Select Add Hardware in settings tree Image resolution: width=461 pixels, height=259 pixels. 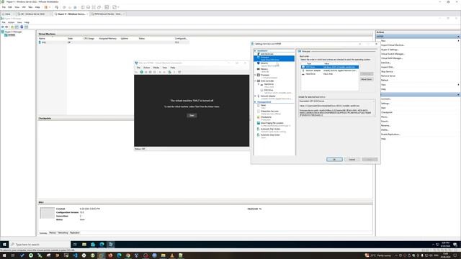click(267, 54)
